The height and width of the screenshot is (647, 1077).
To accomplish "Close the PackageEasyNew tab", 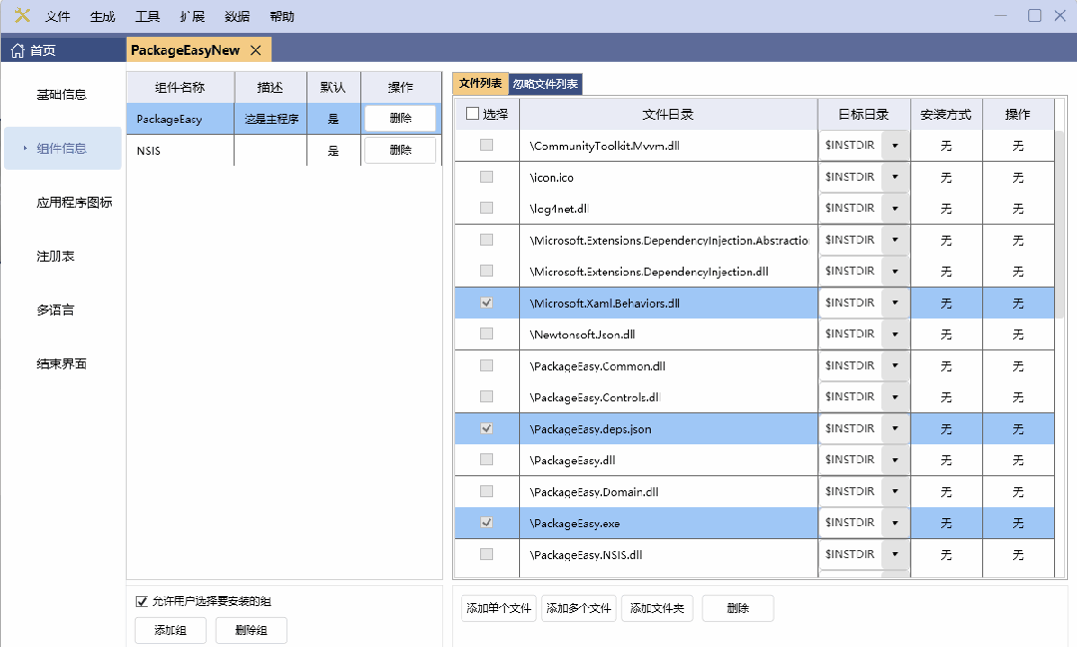I will pos(256,50).
